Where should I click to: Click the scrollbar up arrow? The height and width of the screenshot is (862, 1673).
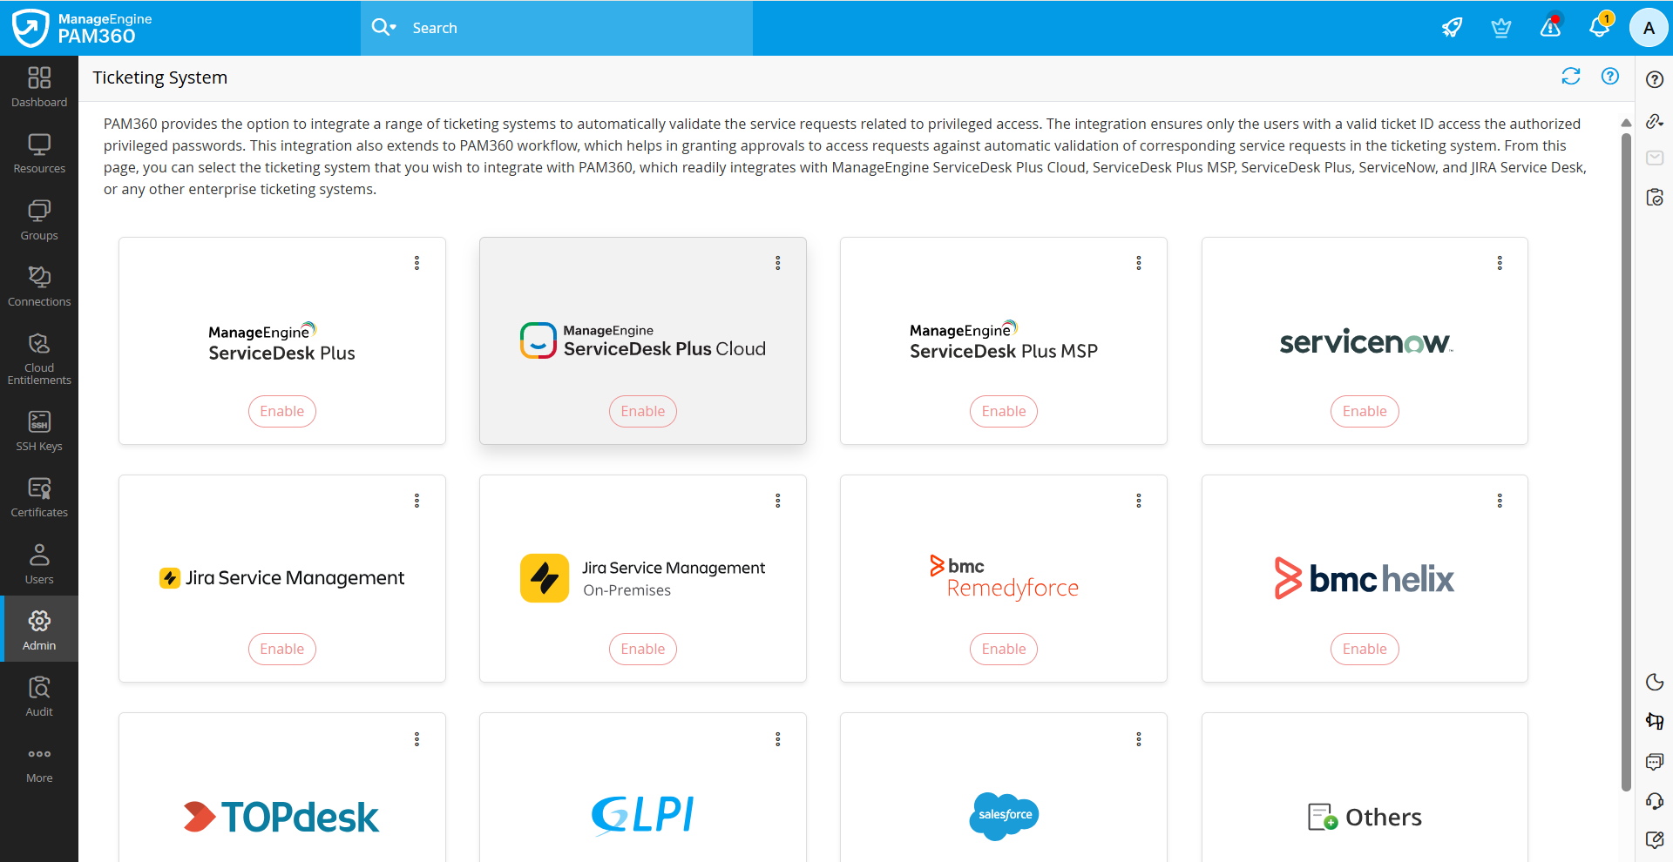1626,123
